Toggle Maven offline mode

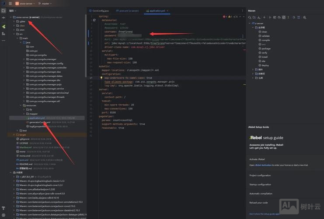pyautogui.click(x=279, y=17)
